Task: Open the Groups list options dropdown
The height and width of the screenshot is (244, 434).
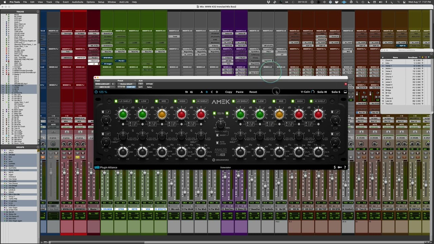Action: 38,147
